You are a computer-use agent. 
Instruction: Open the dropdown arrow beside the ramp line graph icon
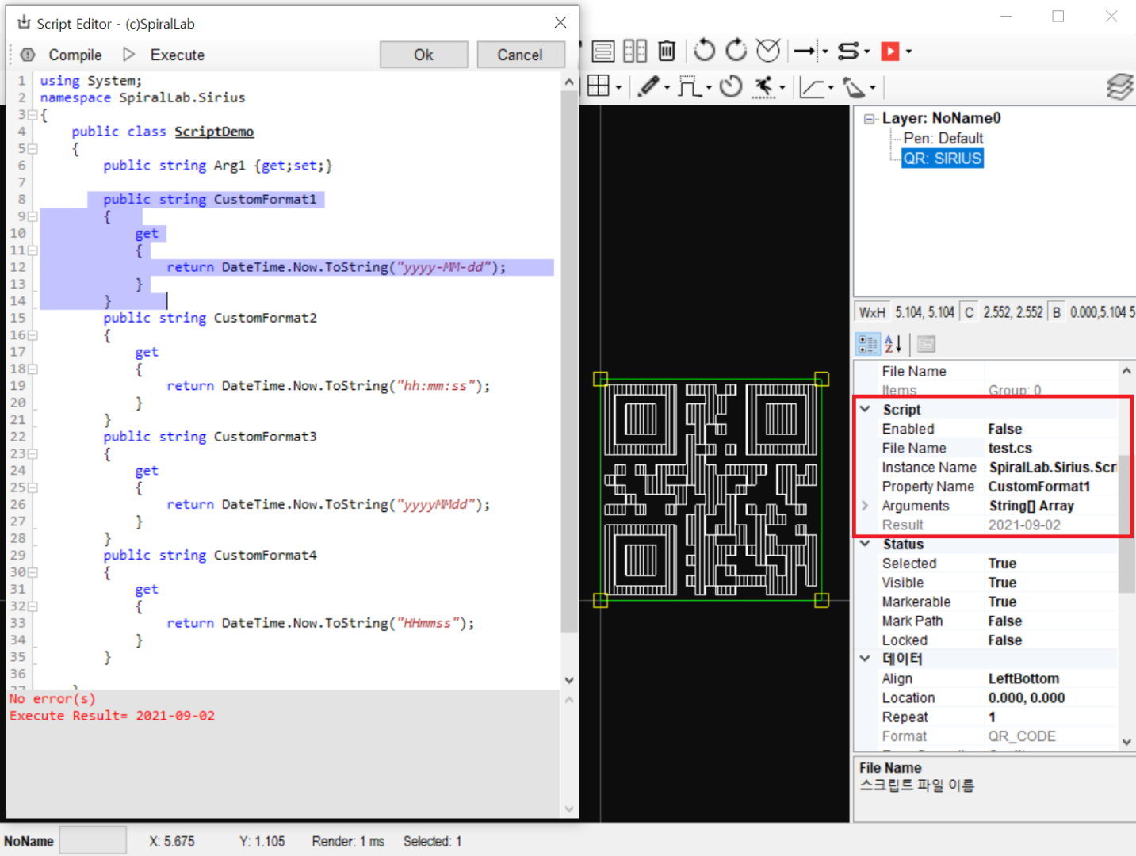tap(830, 87)
